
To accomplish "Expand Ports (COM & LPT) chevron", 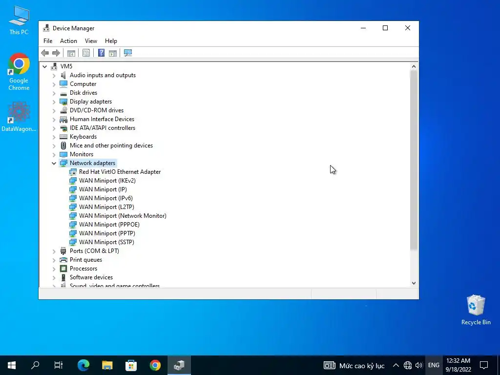I will (54, 251).
